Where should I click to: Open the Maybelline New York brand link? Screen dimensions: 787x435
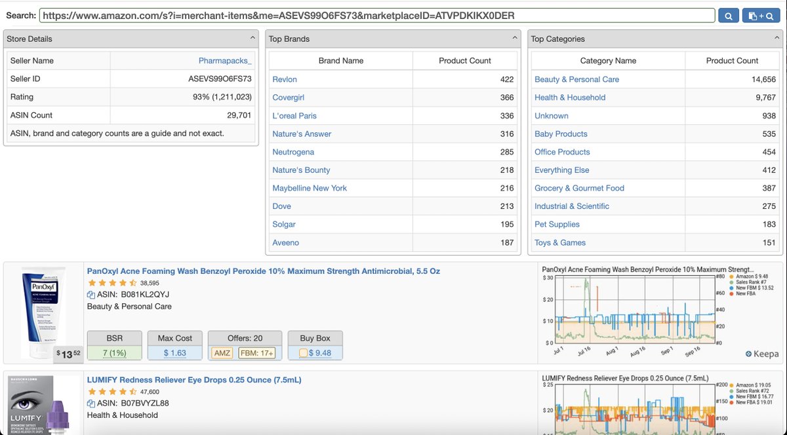310,188
